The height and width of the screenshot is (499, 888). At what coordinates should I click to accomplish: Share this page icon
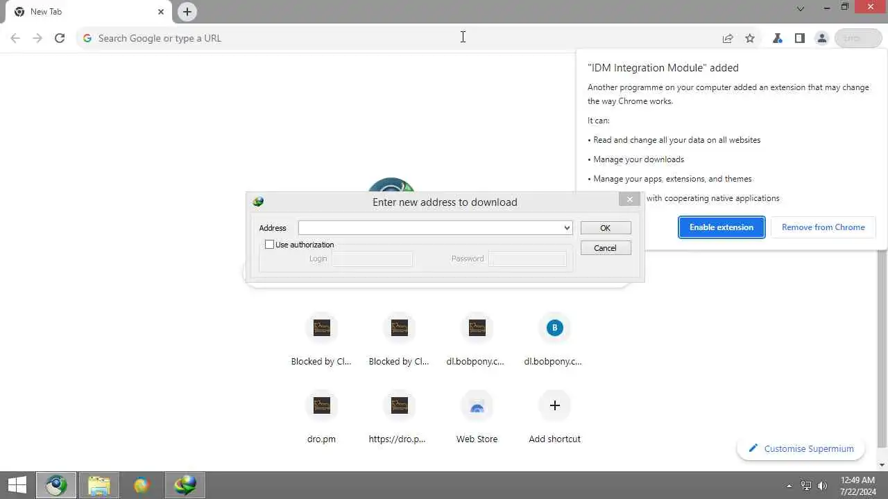pos(728,38)
